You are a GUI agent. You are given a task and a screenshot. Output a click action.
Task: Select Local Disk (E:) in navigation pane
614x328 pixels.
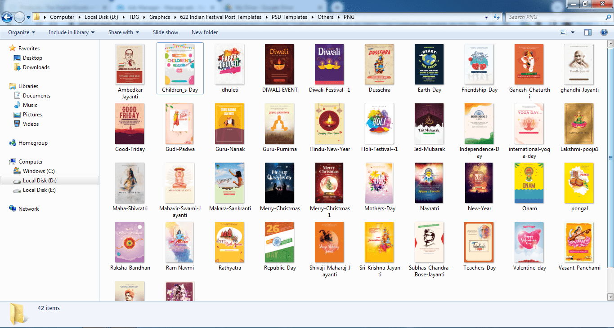tap(40, 190)
